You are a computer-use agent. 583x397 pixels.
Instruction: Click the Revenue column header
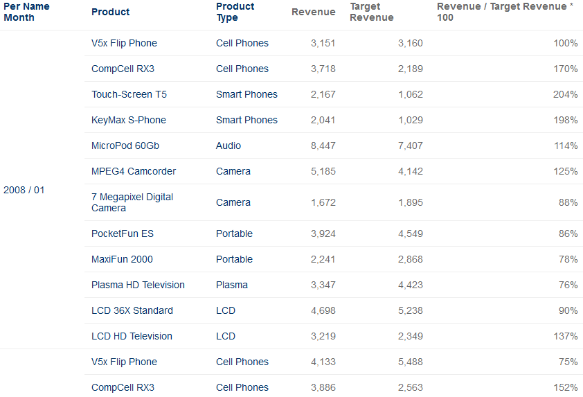(313, 12)
